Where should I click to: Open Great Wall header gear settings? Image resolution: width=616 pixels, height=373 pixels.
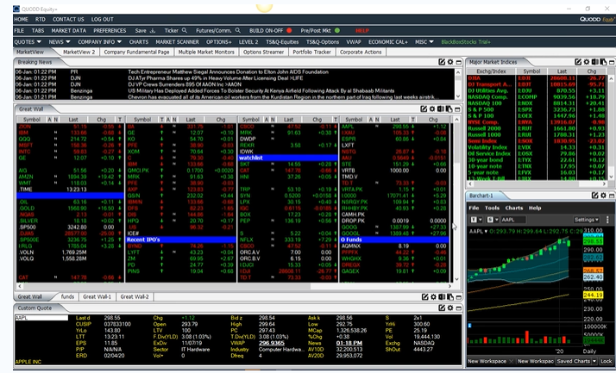click(432, 109)
